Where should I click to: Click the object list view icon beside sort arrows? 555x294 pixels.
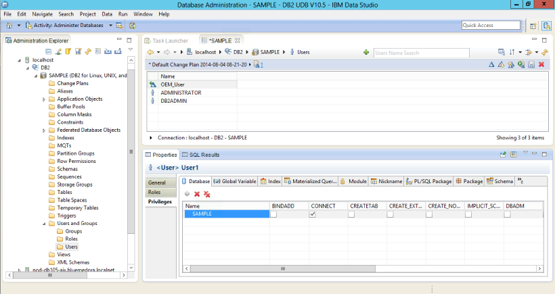coord(502,52)
